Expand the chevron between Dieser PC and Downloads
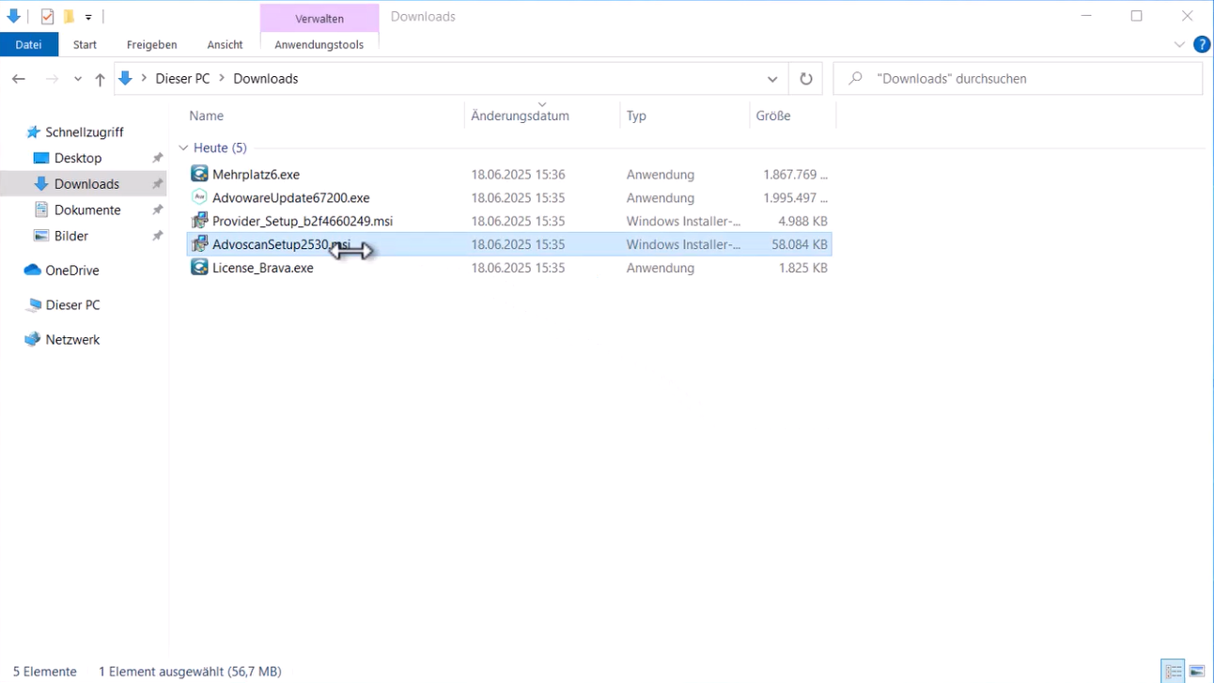1214x683 pixels. pyautogui.click(x=222, y=79)
